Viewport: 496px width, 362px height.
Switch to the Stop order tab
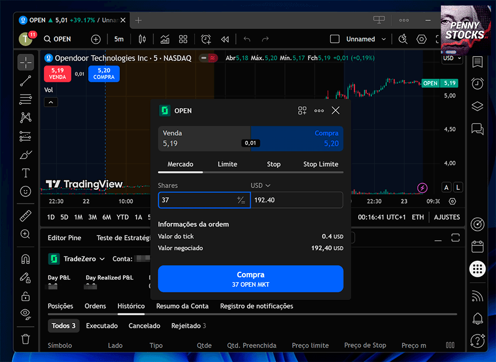pyautogui.click(x=273, y=164)
